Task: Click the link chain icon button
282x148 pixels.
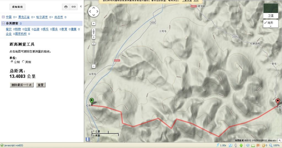Action: (74, 7)
